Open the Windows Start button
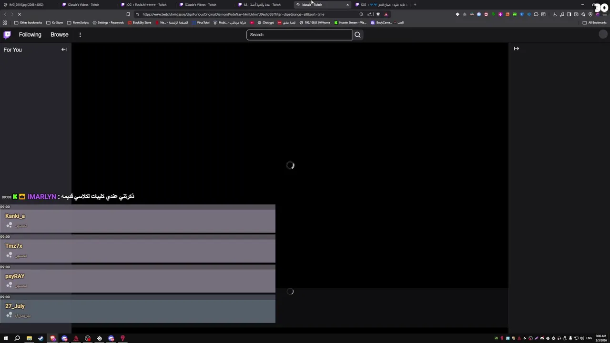 click(6, 338)
